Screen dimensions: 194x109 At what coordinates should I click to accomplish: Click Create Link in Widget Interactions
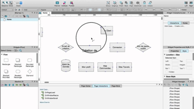(x=180, y=26)
